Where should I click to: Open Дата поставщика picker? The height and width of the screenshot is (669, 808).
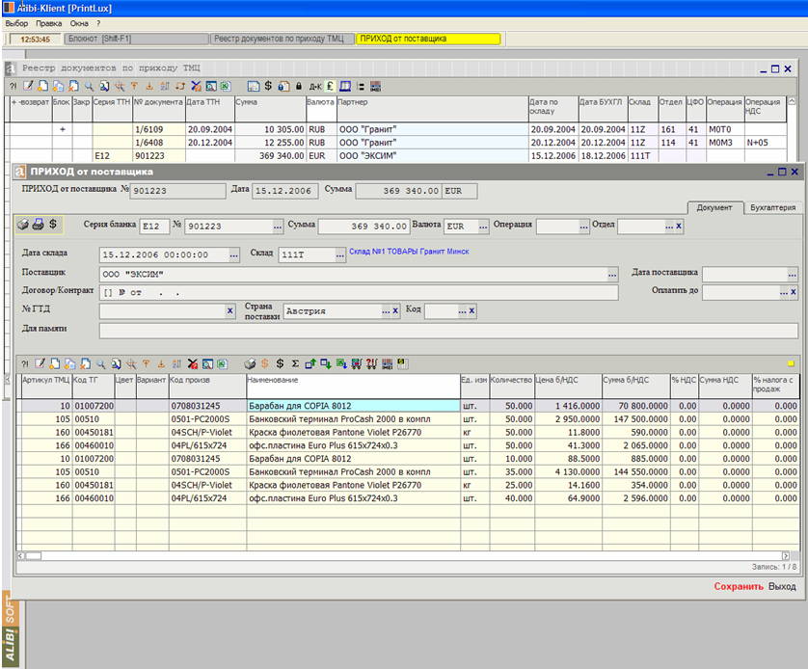[793, 274]
